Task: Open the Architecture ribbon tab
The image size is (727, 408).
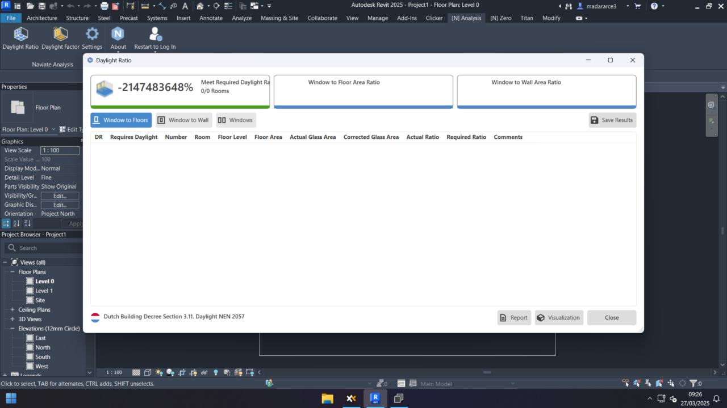Action: click(x=42, y=18)
